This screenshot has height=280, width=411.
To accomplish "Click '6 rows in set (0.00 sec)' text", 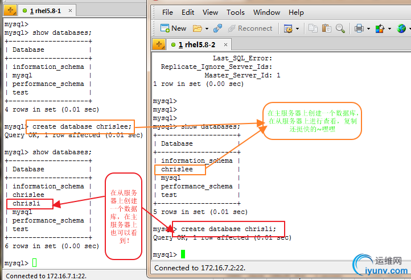I will (x=52, y=246).
